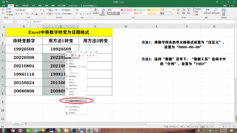Choose Format Cells in the context menu
The height and width of the screenshot is (133, 237).
point(76,101)
